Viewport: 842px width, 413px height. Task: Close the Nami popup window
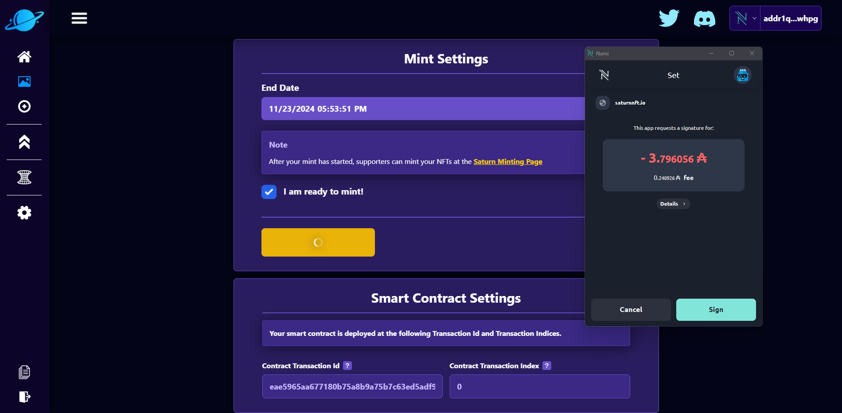[x=752, y=53]
